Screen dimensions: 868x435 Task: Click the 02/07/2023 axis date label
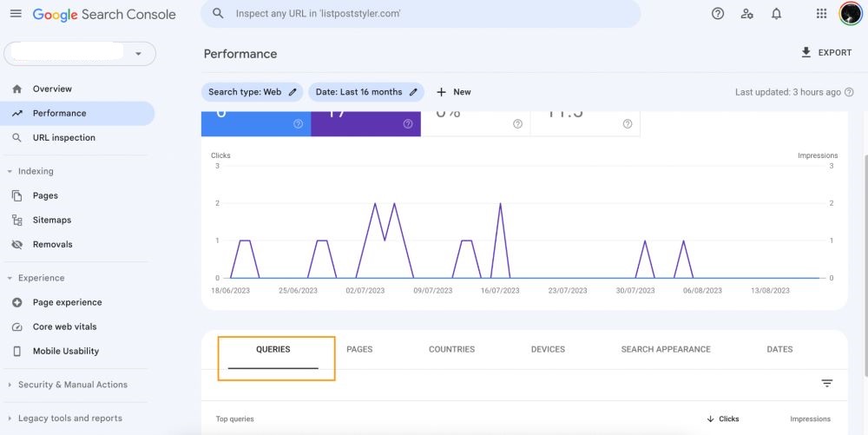365,291
